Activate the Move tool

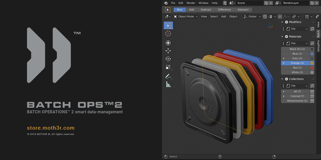click(168, 51)
